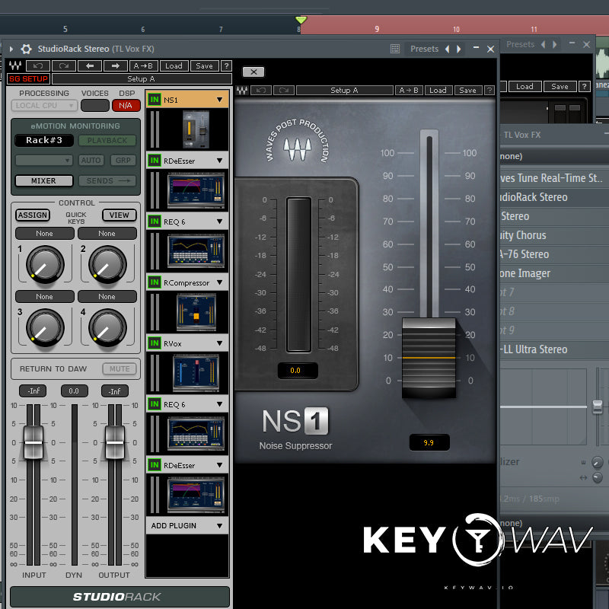Click the StudioRack undo arrow icon
This screenshot has height=609, width=609.
pyautogui.click(x=38, y=66)
